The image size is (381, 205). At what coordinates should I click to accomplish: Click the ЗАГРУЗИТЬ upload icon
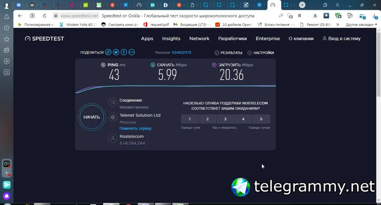pos(214,65)
